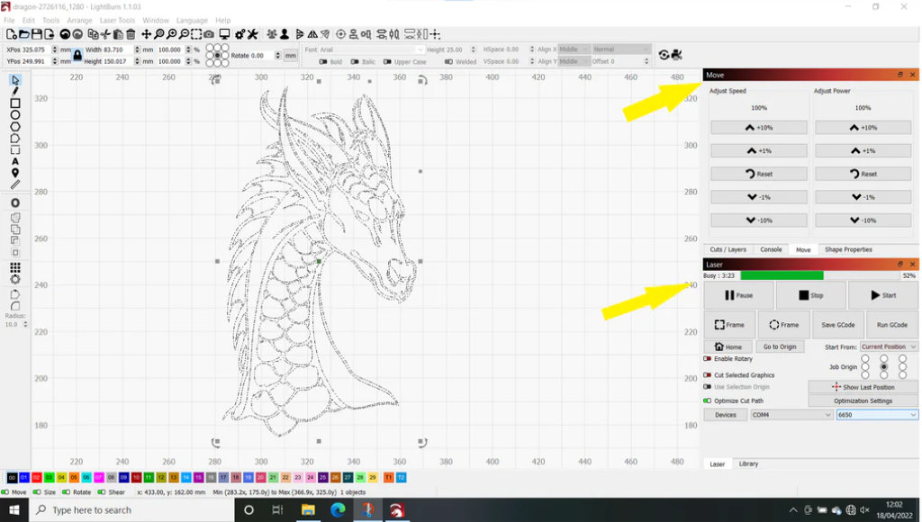Switch to the Library tab
922x522 pixels.
[x=748, y=463]
